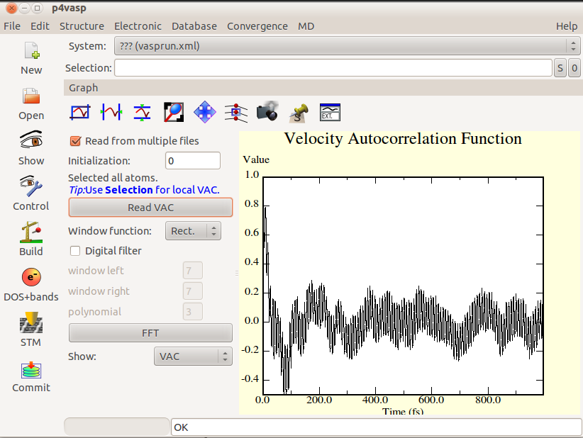Click the camera export graph icon

(x=267, y=111)
